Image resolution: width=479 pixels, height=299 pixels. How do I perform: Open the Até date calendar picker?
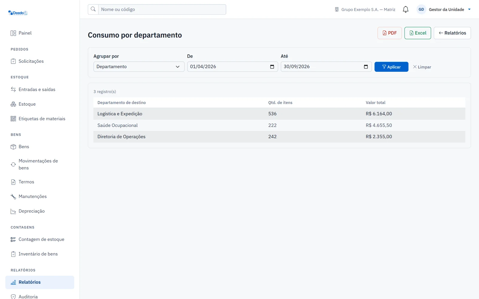[x=366, y=67]
